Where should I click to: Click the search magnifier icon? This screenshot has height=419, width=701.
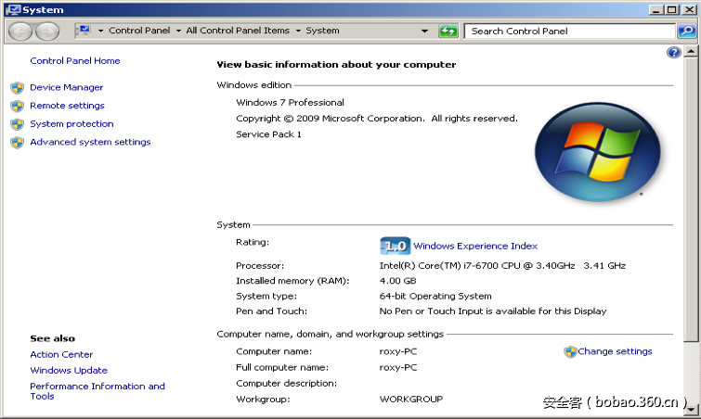click(x=686, y=31)
